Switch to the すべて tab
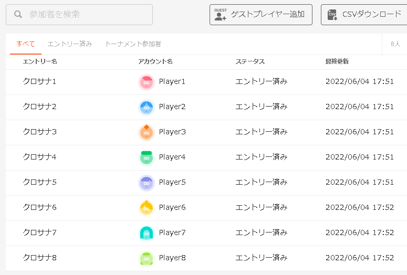 coord(25,44)
